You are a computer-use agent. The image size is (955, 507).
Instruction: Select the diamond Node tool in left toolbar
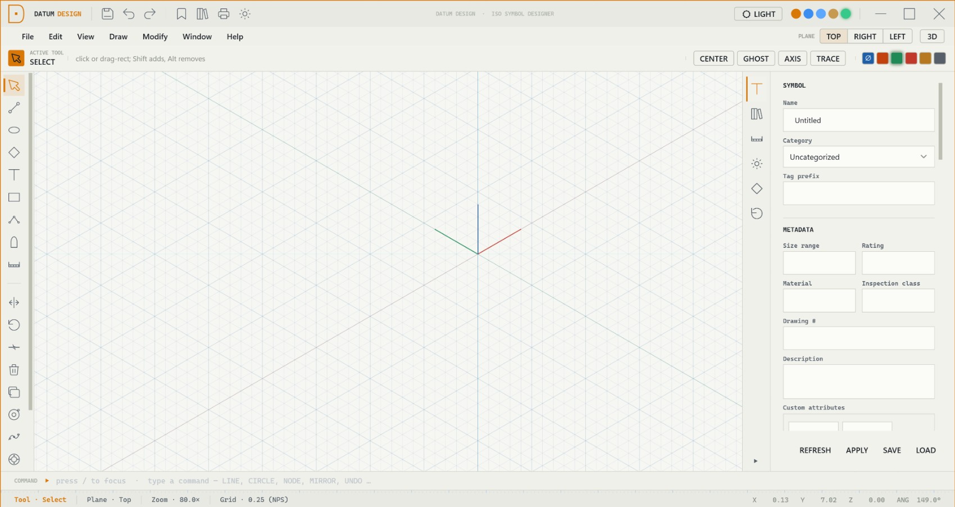click(14, 153)
